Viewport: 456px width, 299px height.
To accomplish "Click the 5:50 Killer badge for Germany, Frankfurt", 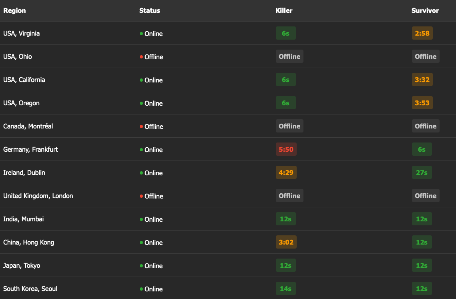I will tap(286, 149).
